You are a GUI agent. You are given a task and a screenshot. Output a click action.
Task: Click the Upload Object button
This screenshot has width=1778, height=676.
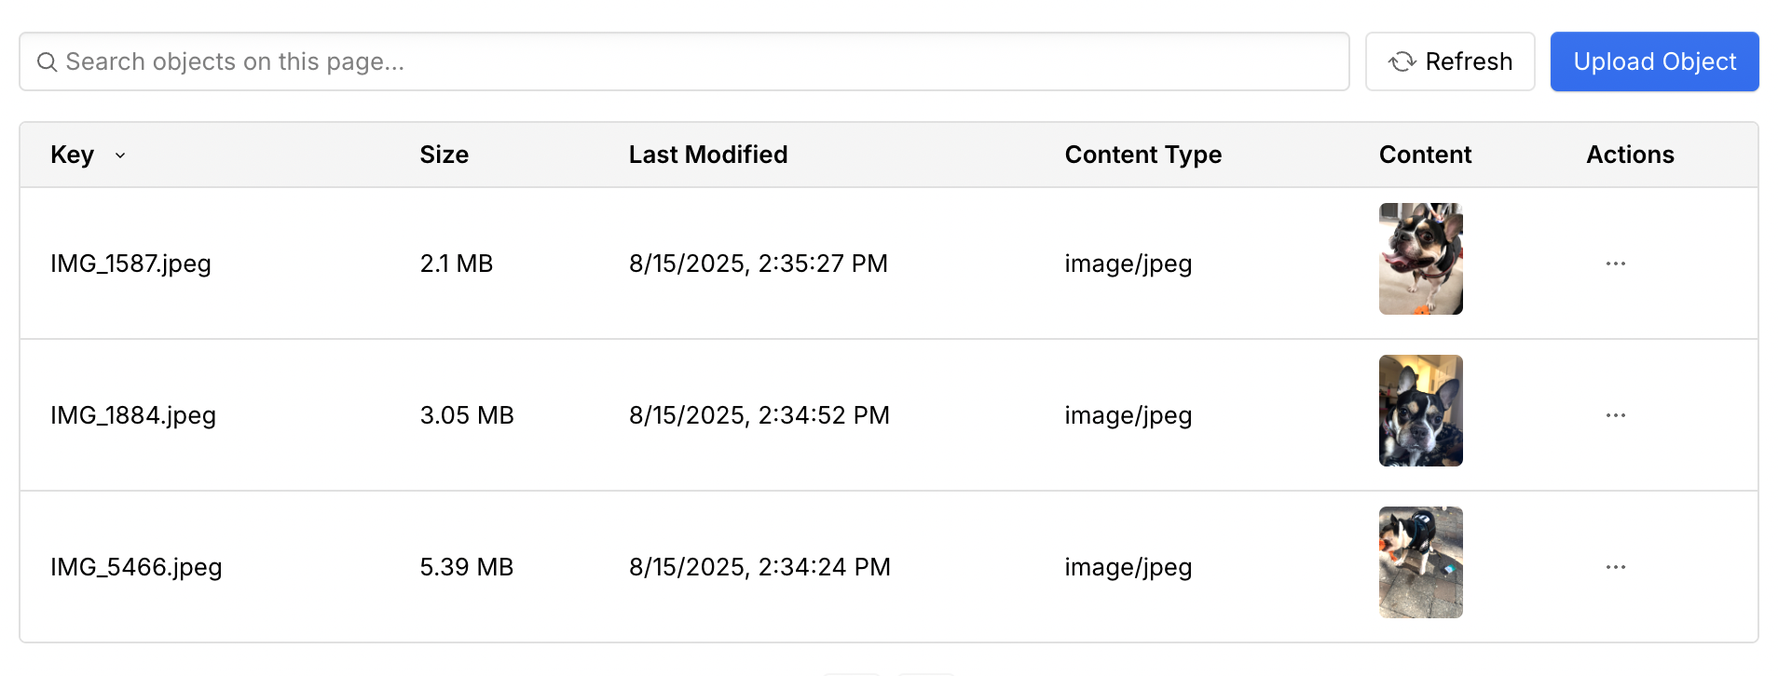1653,61
